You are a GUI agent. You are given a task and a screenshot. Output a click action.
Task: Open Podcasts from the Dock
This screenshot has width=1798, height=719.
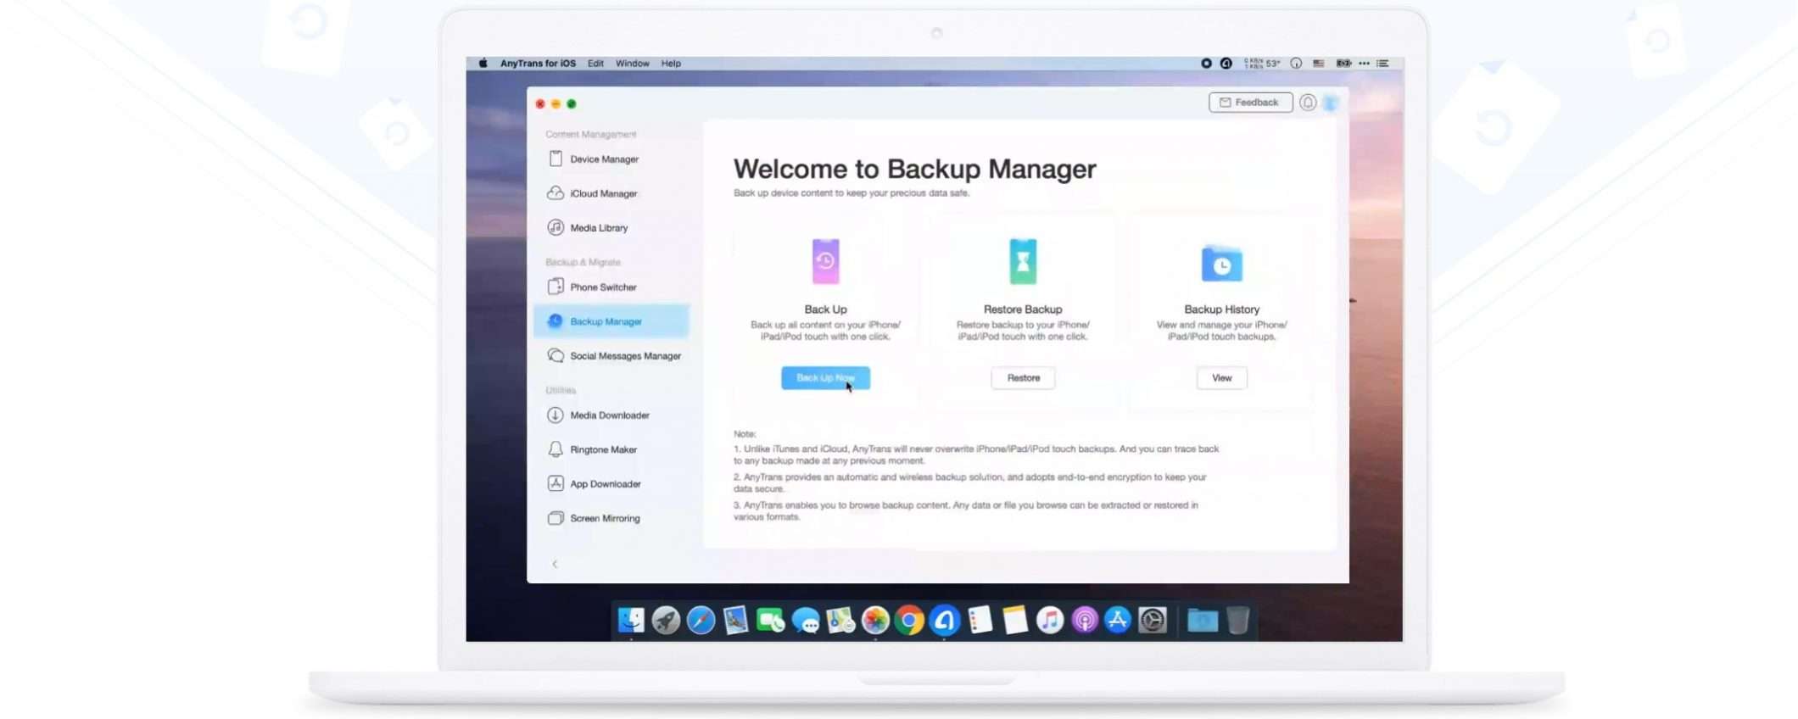(x=1084, y=621)
